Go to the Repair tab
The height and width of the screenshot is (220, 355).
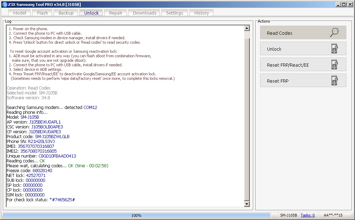115,13
